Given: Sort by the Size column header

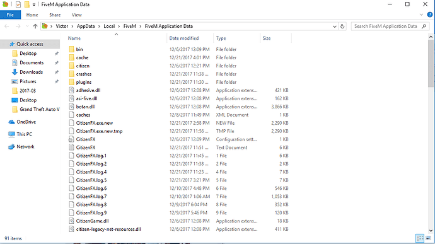Looking at the screenshot, I should [x=267, y=38].
